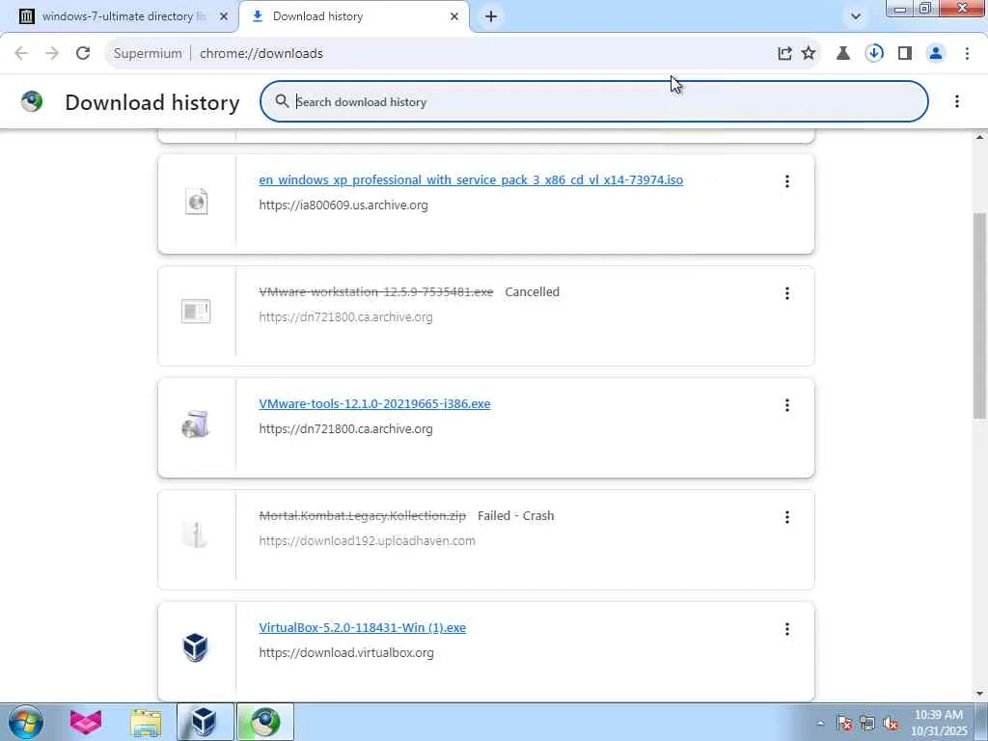Open more actions for VirtualBox download
The height and width of the screenshot is (741, 988).
[787, 629]
